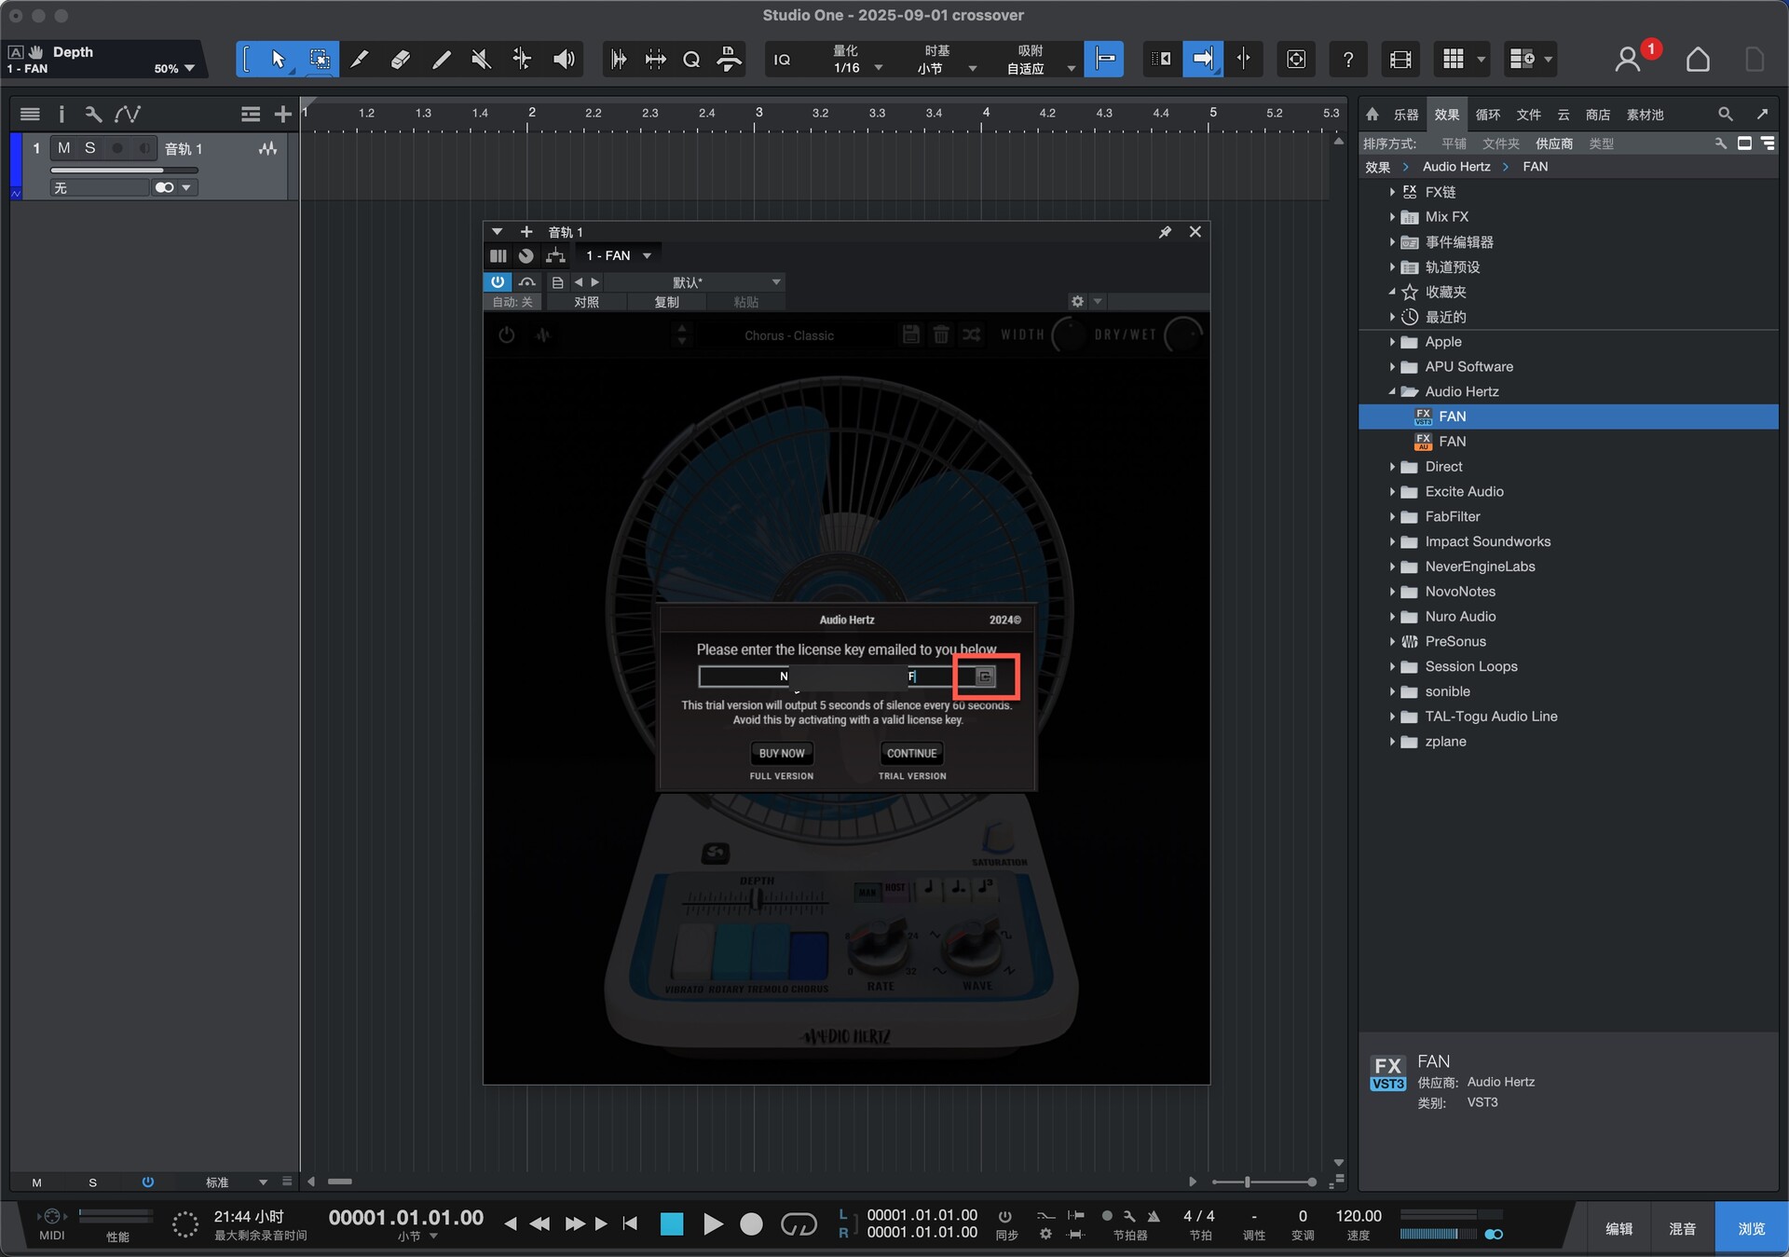Open track options wrench icon
1789x1257 pixels.
pos(92,115)
